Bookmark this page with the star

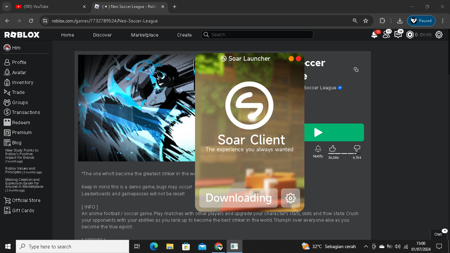366,21
